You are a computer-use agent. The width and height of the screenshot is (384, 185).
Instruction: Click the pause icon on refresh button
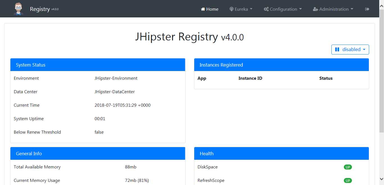[337, 49]
